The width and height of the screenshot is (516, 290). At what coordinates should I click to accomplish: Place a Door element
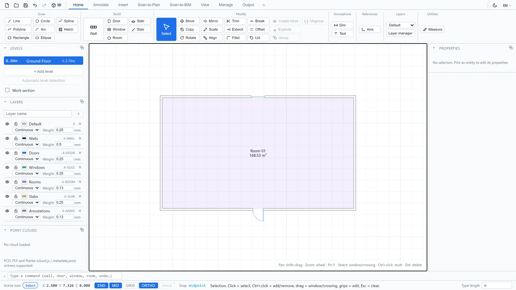[116, 21]
